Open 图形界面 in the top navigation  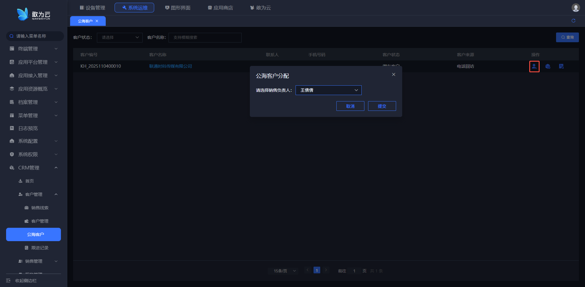click(x=178, y=8)
